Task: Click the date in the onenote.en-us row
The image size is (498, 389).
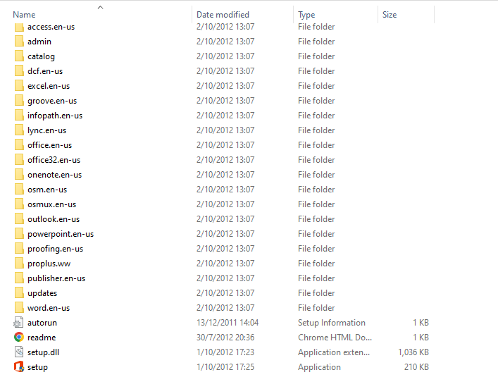Action: click(x=225, y=175)
